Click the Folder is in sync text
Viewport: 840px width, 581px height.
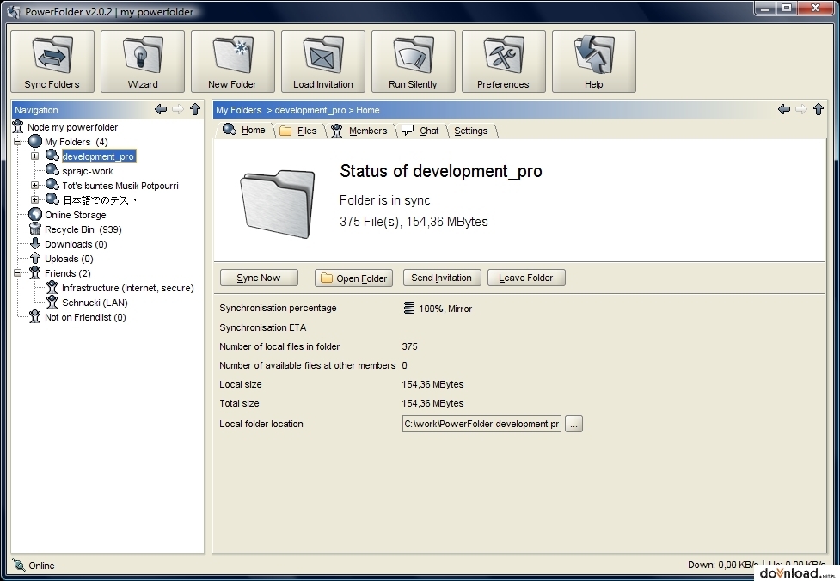384,200
